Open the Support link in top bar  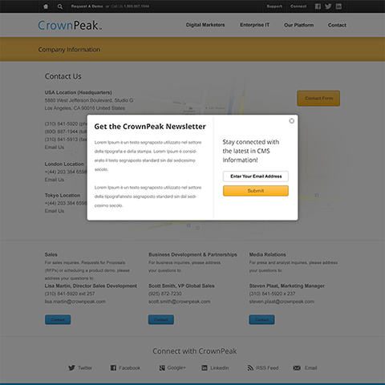pyautogui.click(x=274, y=6)
